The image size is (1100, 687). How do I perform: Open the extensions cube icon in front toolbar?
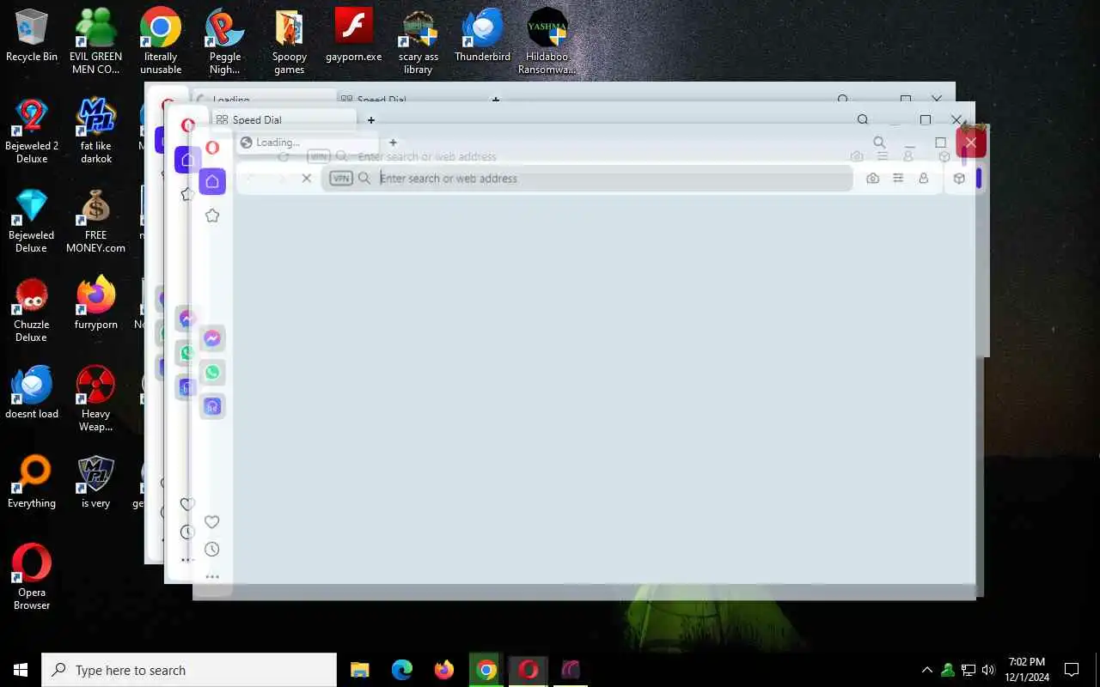(x=959, y=178)
